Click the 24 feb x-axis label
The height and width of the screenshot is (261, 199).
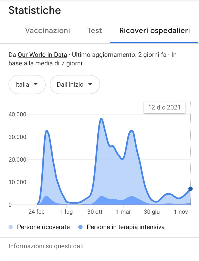coord(37,212)
